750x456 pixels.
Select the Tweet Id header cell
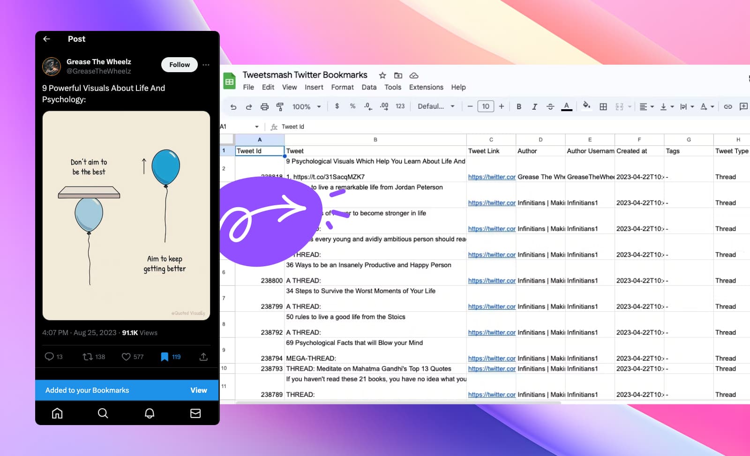(x=260, y=151)
